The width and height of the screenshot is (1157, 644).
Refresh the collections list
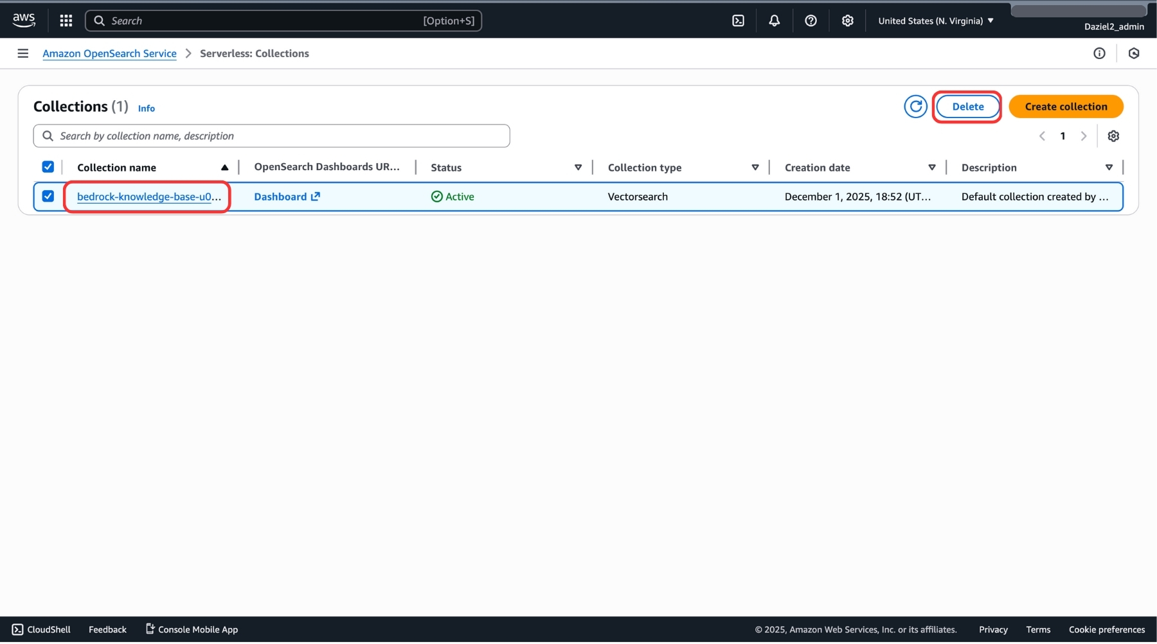(x=915, y=107)
